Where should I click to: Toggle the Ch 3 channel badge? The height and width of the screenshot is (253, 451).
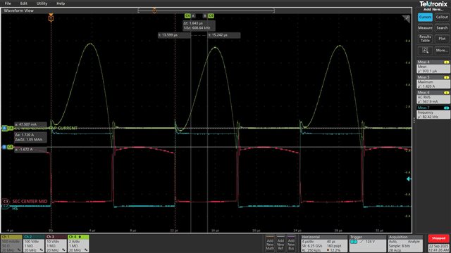tap(56, 244)
